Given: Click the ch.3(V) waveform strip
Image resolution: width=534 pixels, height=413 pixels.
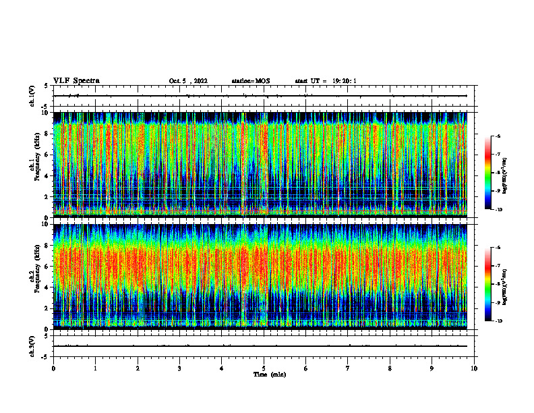Looking at the screenshot, I should tap(264, 346).
